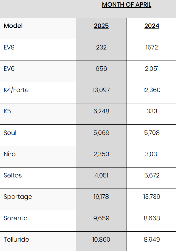This screenshot has width=176, height=251.
Task: Select the K4/Forte row label
Action: (16, 90)
